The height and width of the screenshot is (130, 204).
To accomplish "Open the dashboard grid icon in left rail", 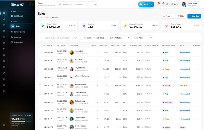I will click(4, 13).
